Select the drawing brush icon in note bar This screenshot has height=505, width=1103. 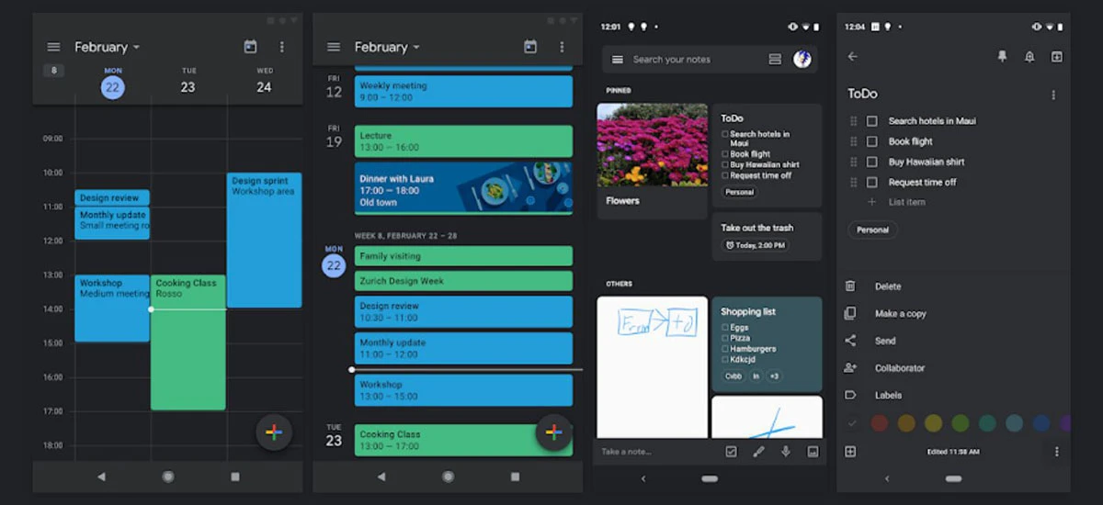[758, 452]
